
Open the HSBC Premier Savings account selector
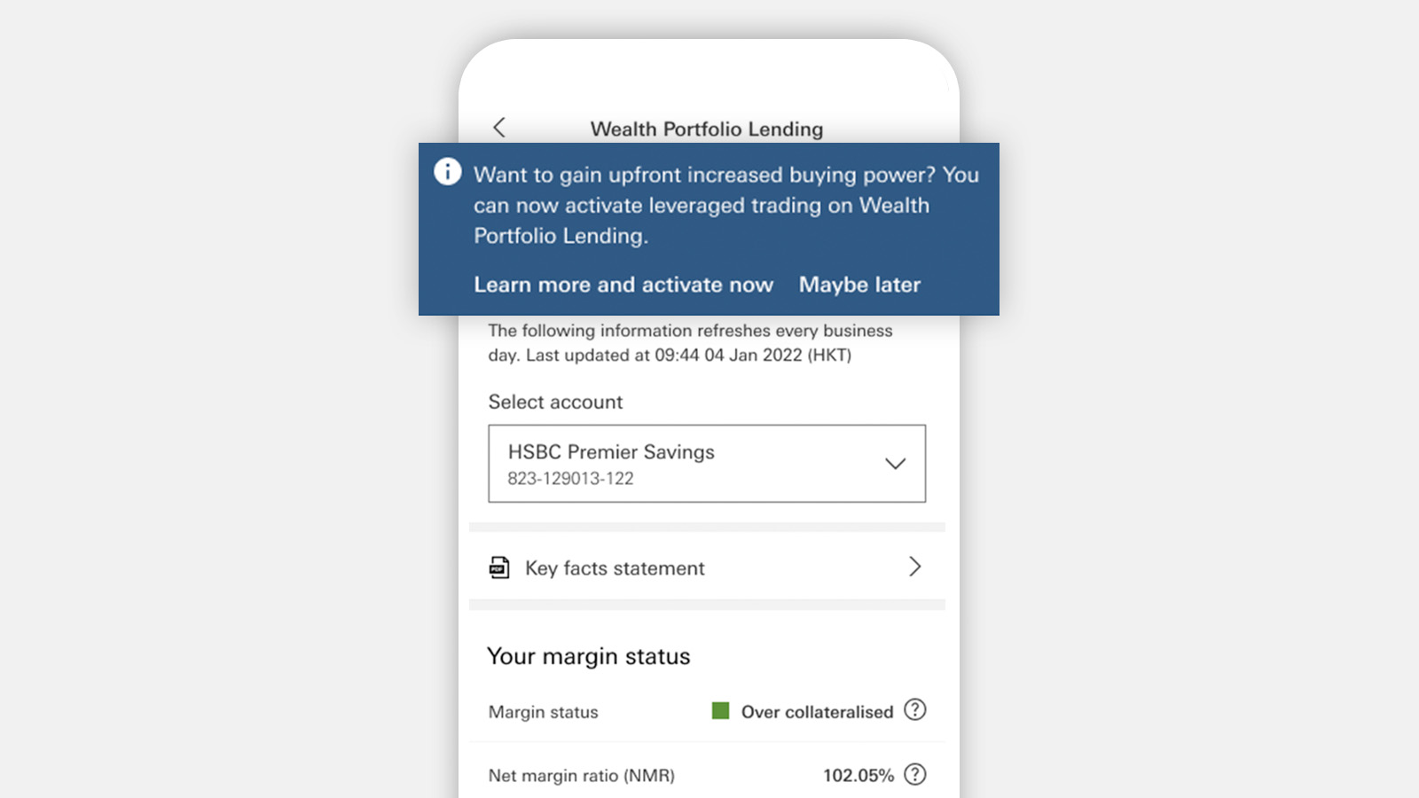(x=692, y=464)
